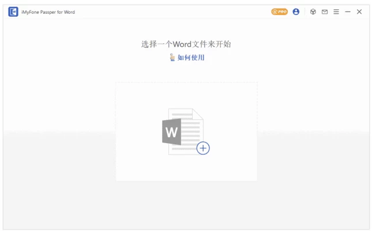Click the pointing hand icon beside 如何使用
Screen dimensions: 372x232
[x=172, y=57]
